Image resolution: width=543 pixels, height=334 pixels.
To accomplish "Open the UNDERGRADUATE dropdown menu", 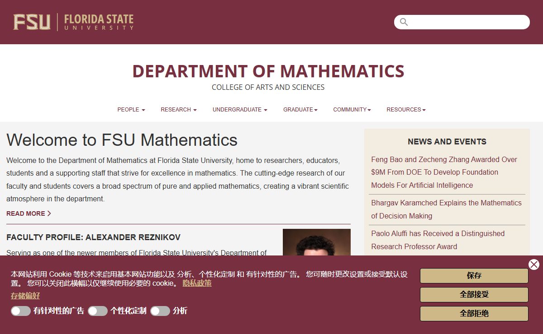I will (x=240, y=110).
